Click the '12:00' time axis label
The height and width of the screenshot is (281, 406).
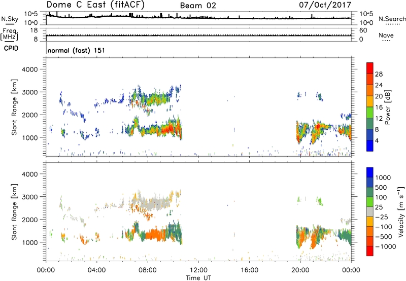coord(198,270)
